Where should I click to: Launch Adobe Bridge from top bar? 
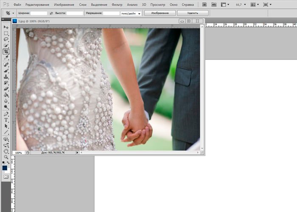pos(205,4)
